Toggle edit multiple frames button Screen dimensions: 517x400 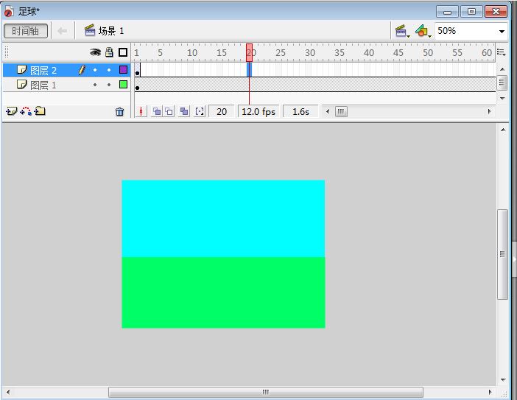184,111
